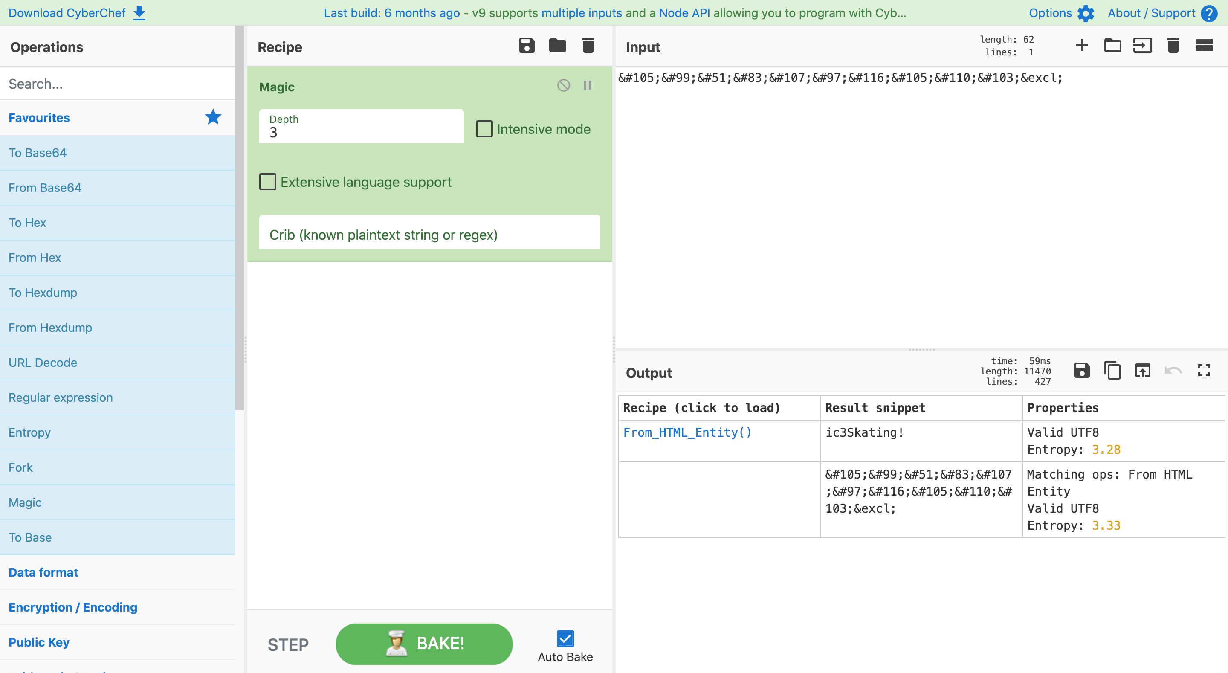Maximize the Output pane
Viewport: 1228px width, 673px height.
(x=1204, y=370)
